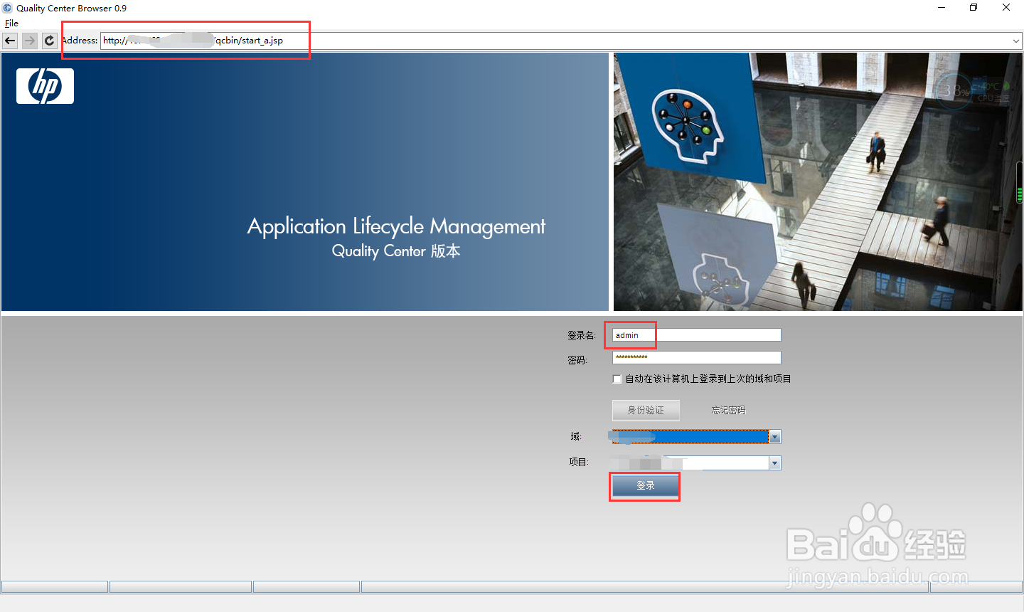Click the Refresh page button
Image resolution: width=1024 pixels, height=612 pixels.
49,41
